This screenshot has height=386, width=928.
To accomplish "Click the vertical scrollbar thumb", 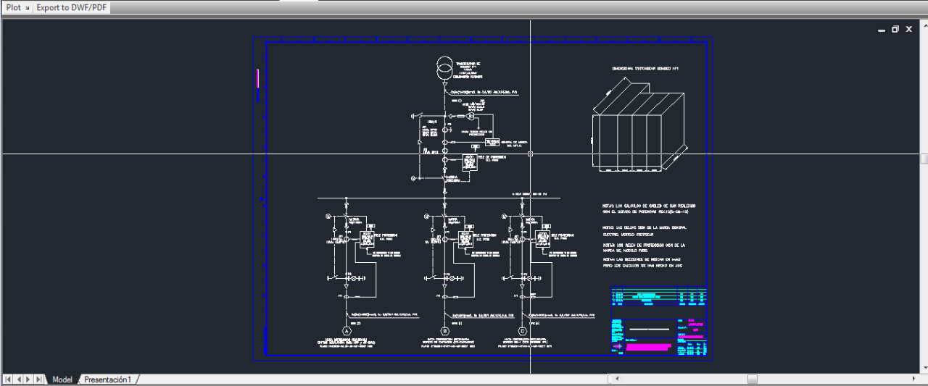I will (924, 159).
